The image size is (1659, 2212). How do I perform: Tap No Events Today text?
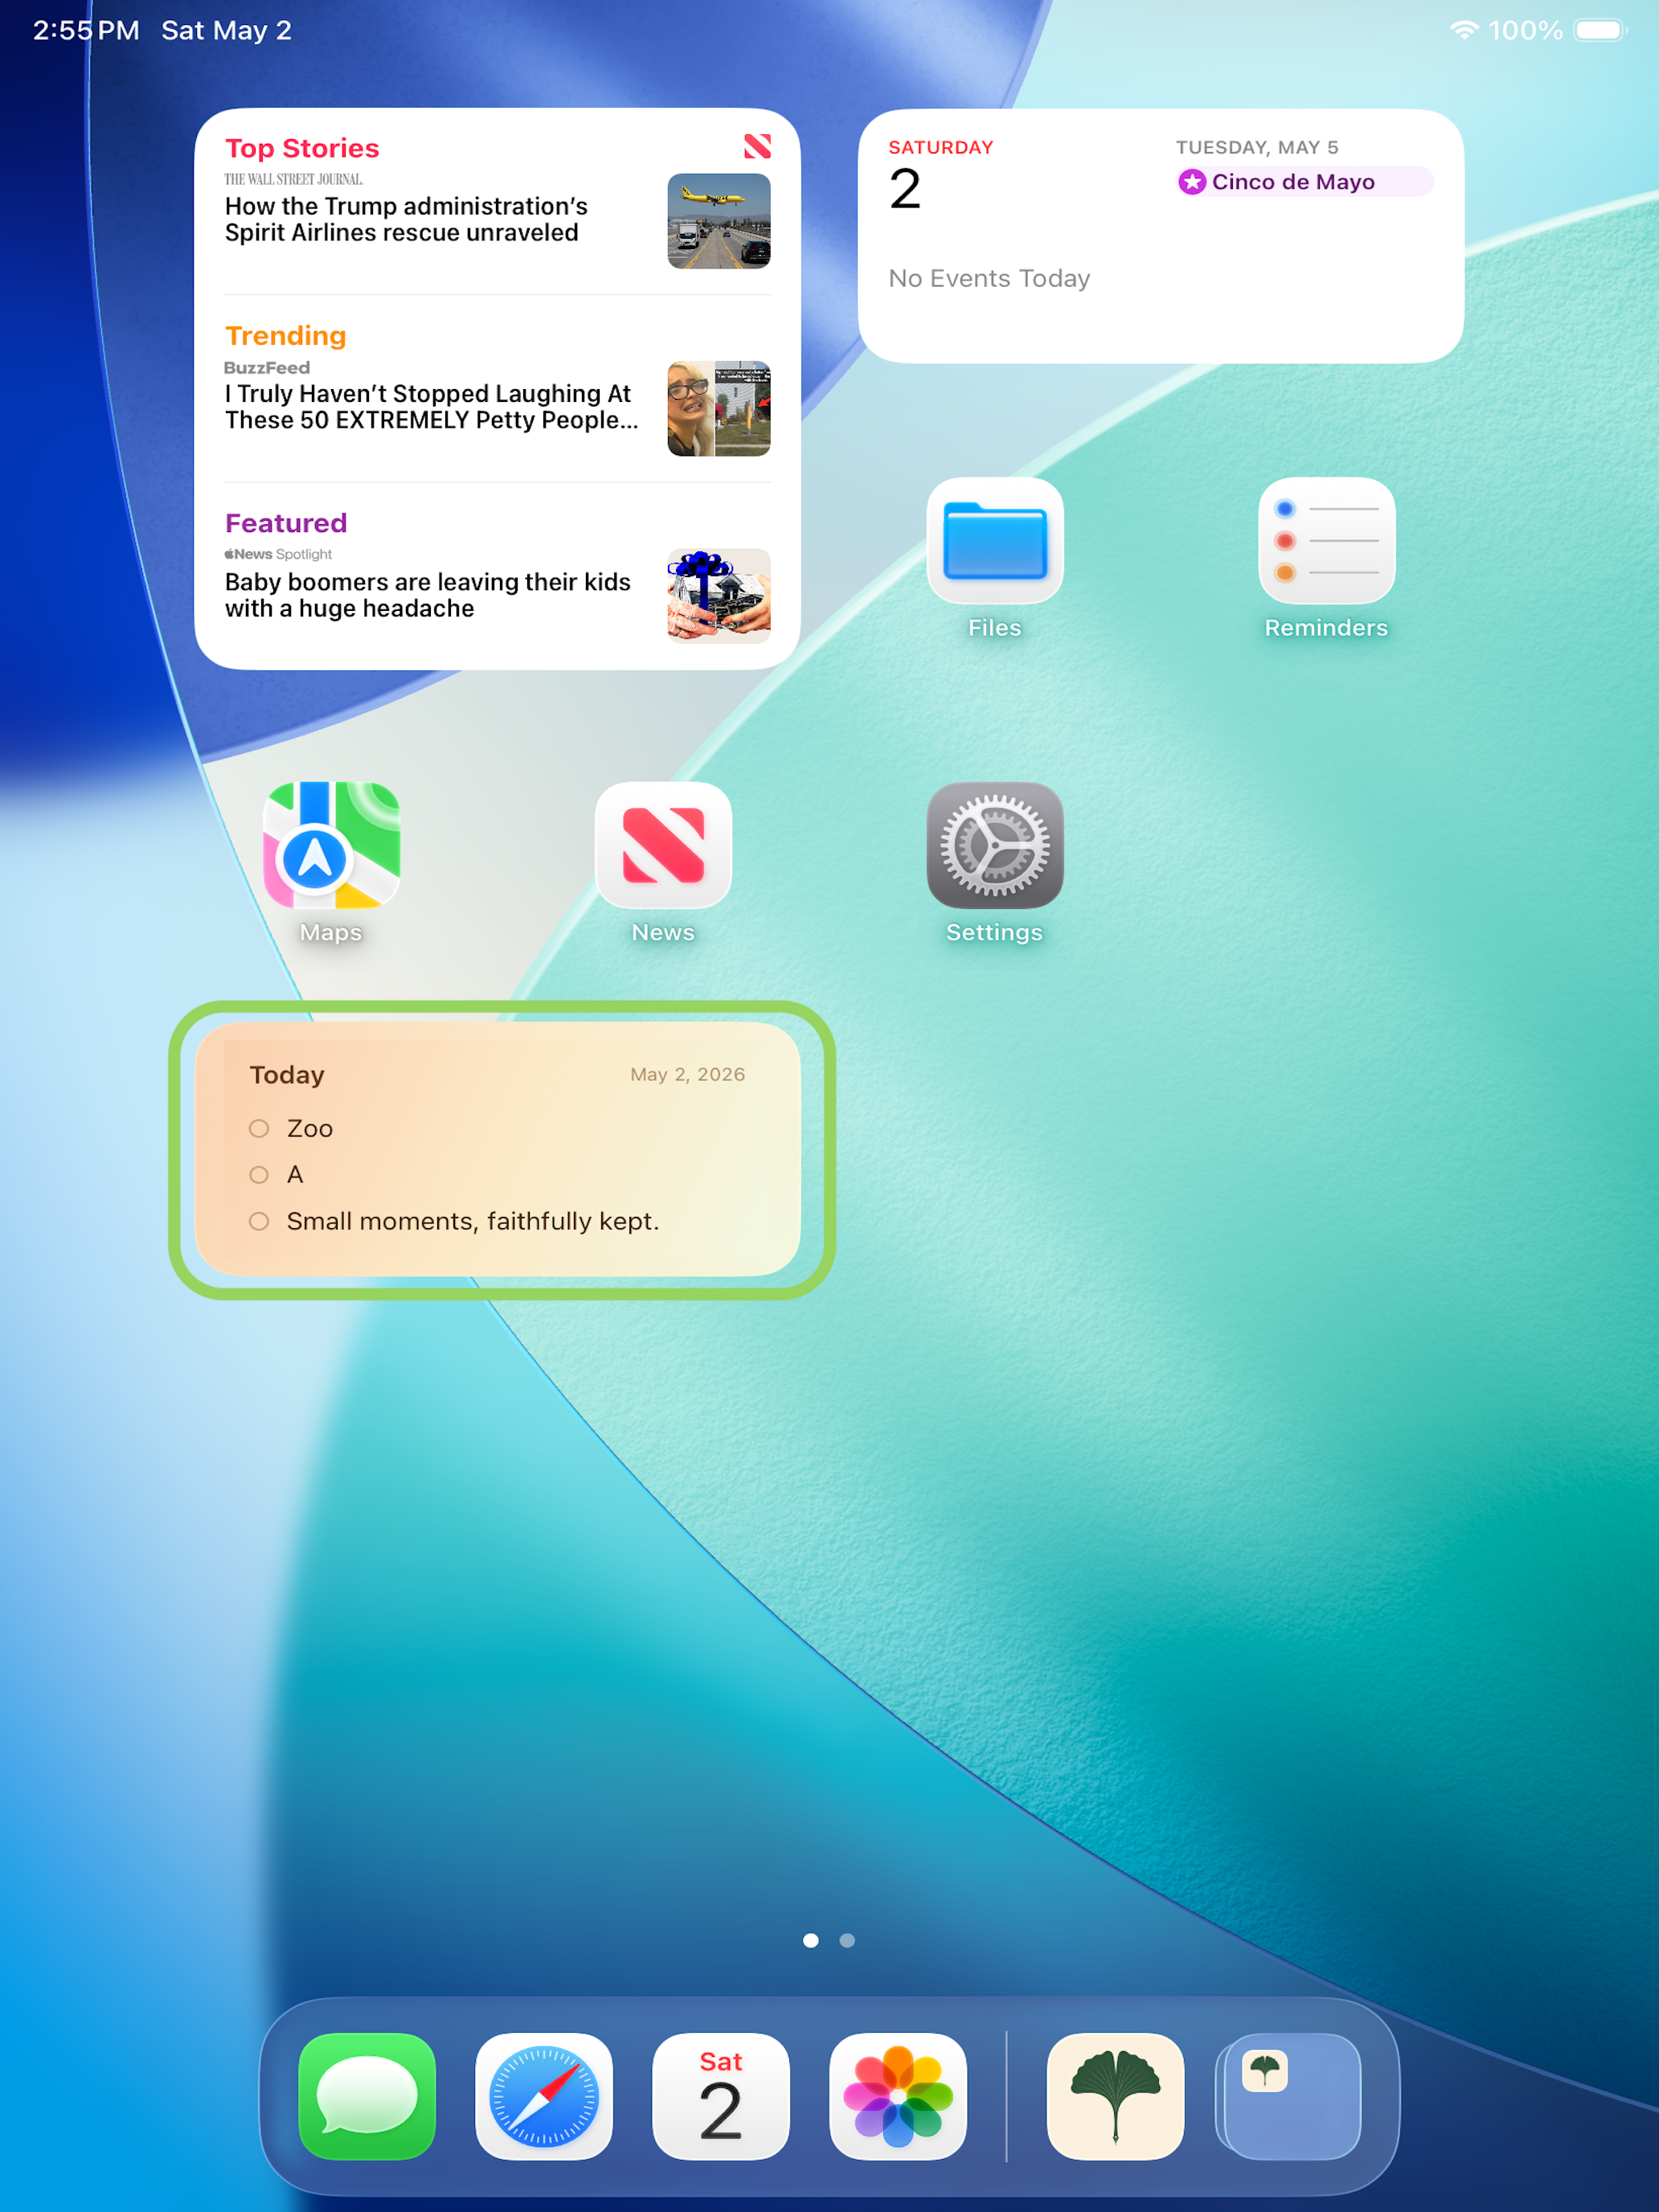[989, 278]
